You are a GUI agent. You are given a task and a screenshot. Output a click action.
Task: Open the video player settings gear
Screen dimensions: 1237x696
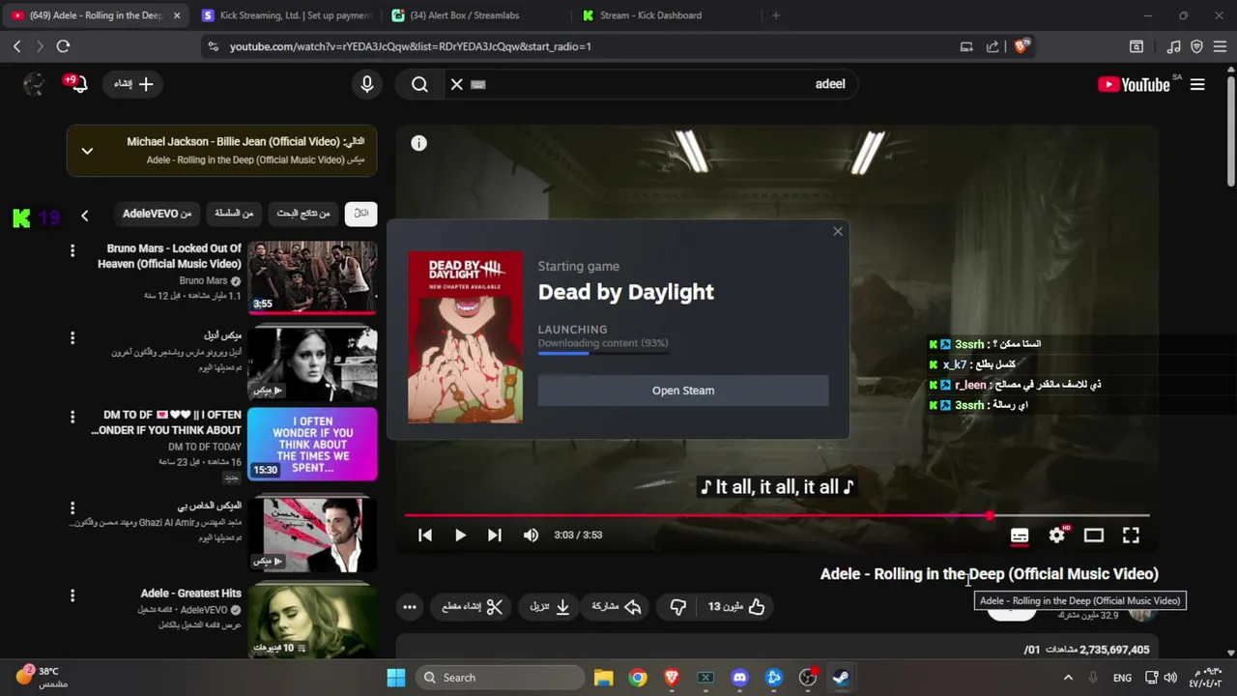(1057, 535)
